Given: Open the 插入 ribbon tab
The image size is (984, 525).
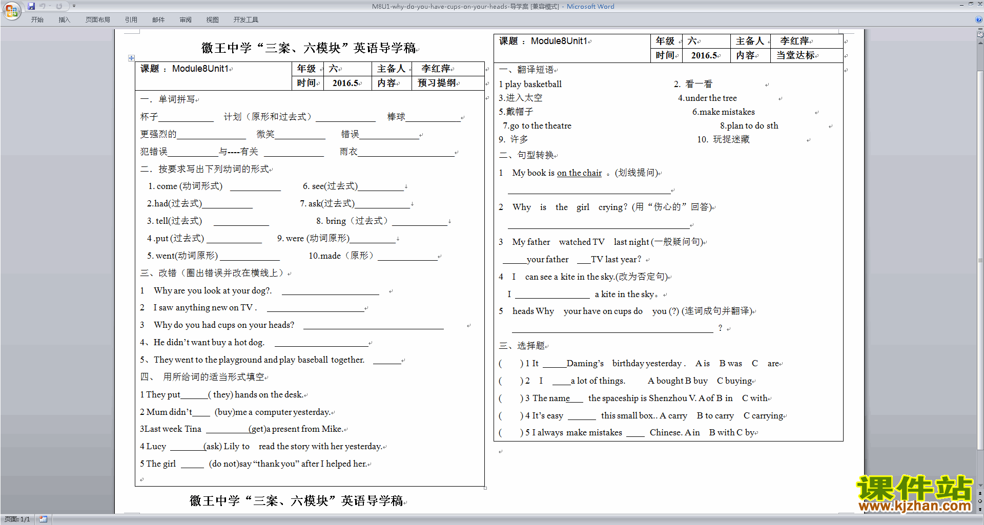Looking at the screenshot, I should tap(64, 20).
